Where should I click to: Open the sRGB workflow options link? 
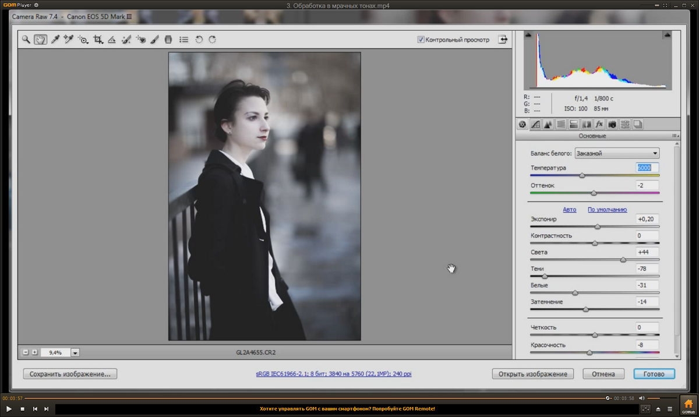point(333,374)
